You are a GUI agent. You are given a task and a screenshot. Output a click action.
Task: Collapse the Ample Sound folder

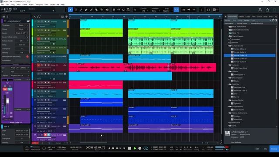(x=228, y=46)
